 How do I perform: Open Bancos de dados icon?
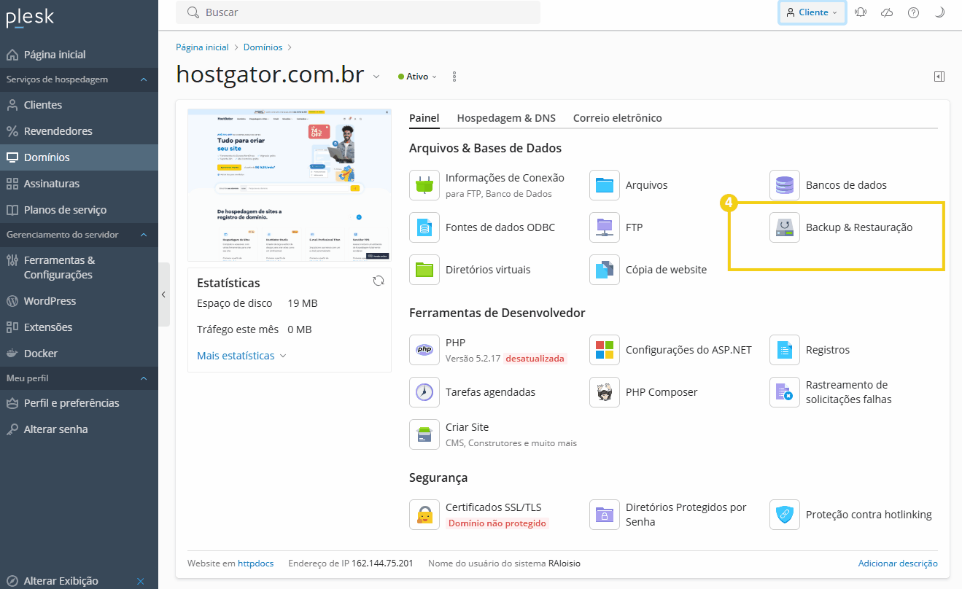785,185
